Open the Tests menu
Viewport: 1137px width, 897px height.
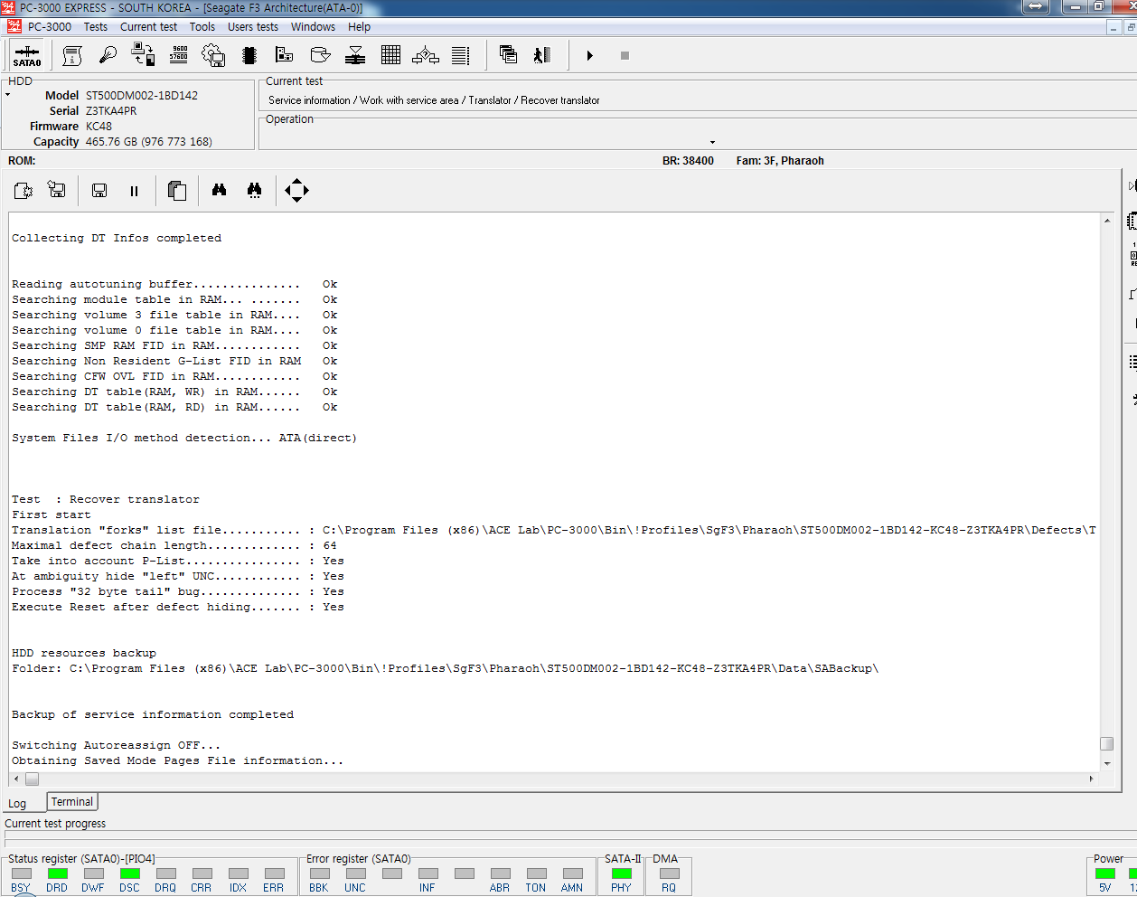96,27
